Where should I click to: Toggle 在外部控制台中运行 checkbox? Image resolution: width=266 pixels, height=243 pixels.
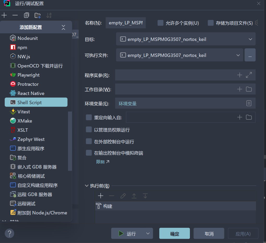point(89,141)
